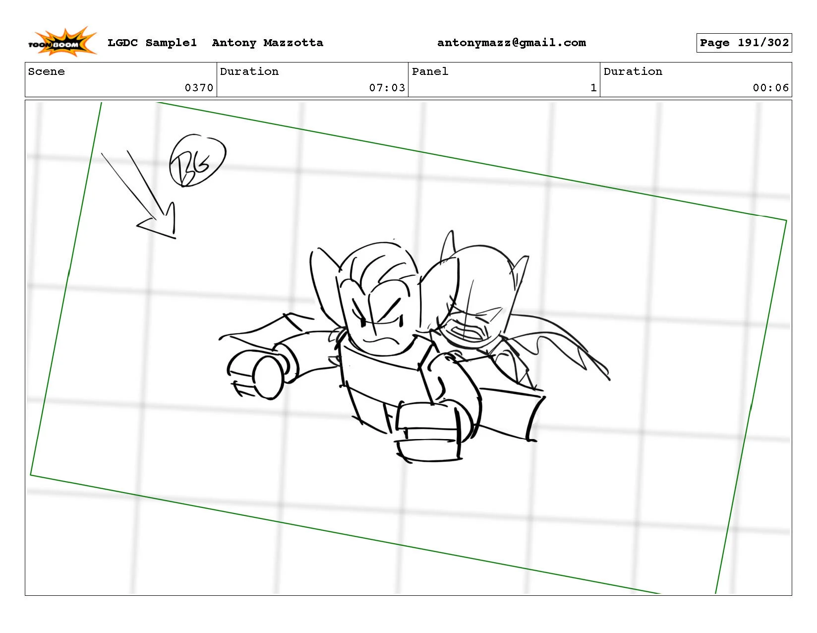Image resolution: width=817 pixels, height=633 pixels.
Task: Click the Toon Boom logo
Action: coord(62,41)
